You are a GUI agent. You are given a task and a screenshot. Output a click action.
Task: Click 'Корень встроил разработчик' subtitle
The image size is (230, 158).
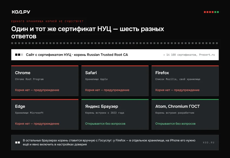pos(175,113)
